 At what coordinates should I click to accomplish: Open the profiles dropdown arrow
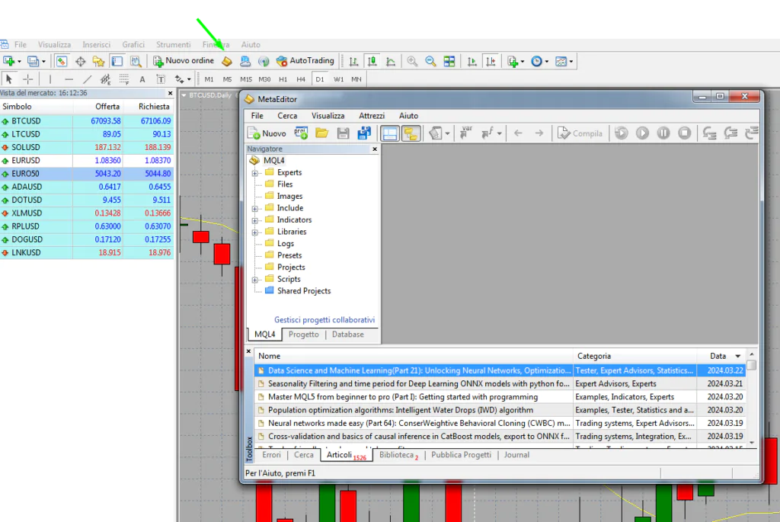43,62
